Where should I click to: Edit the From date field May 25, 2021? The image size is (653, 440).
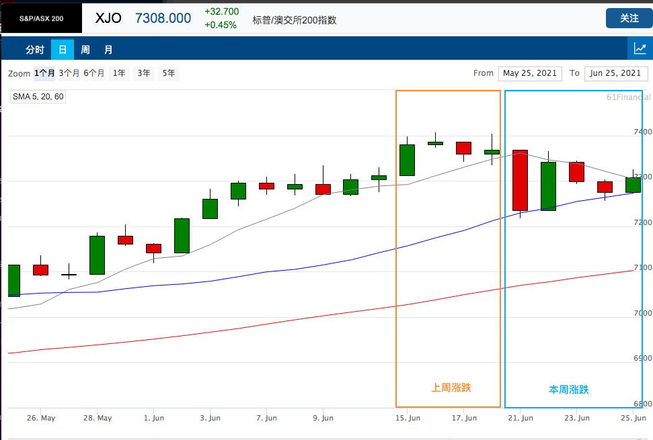(x=530, y=73)
